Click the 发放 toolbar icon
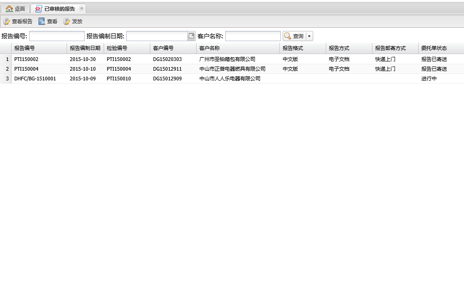This screenshot has height=285, width=464. (67, 21)
